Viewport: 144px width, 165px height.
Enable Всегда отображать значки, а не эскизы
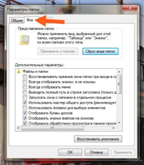[x=25, y=82]
